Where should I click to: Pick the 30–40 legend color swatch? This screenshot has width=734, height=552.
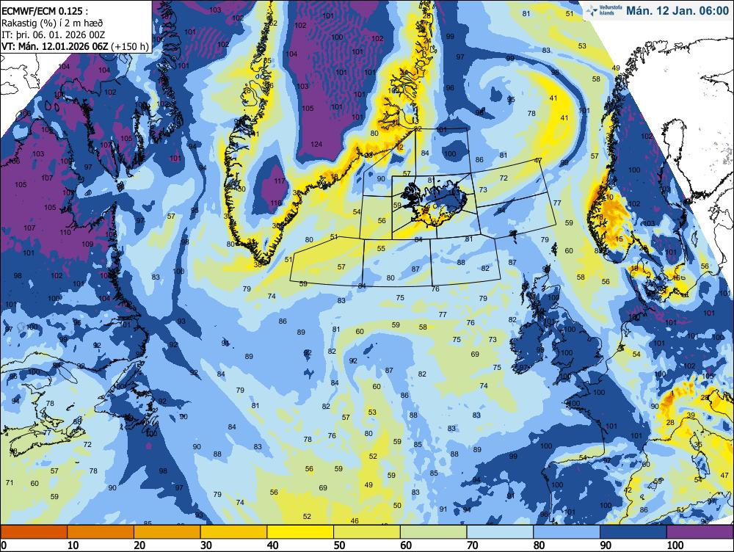[x=233, y=532]
